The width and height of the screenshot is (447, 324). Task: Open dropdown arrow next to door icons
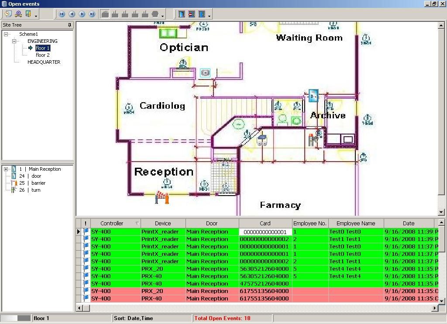click(210, 16)
